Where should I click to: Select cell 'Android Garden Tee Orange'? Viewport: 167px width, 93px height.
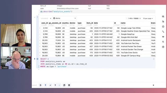point(132,49)
